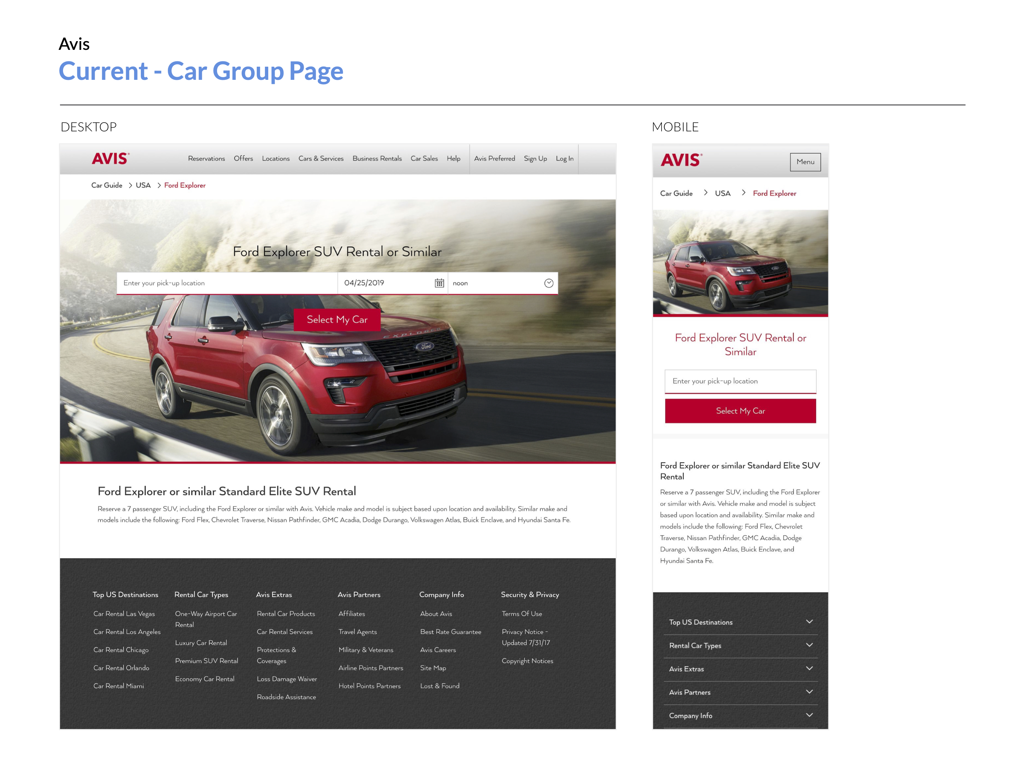The height and width of the screenshot is (758, 1011).
Task: Click the mobile Avis logo
Action: [681, 160]
